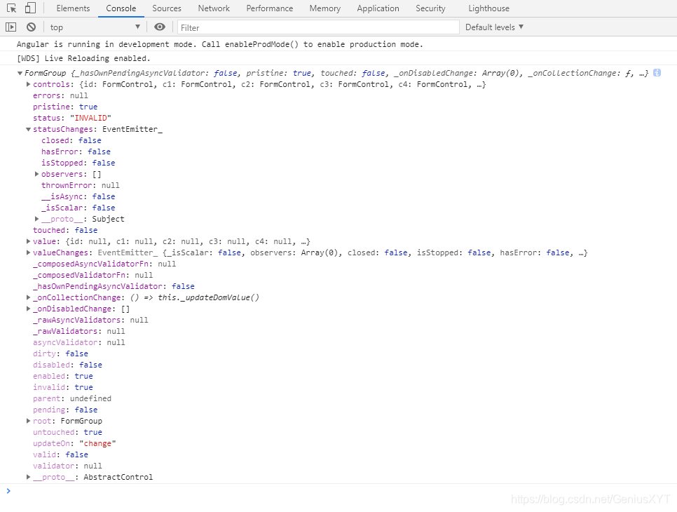677x512 pixels.
Task: Expand the _onCollectionChange function
Action: click(28, 297)
